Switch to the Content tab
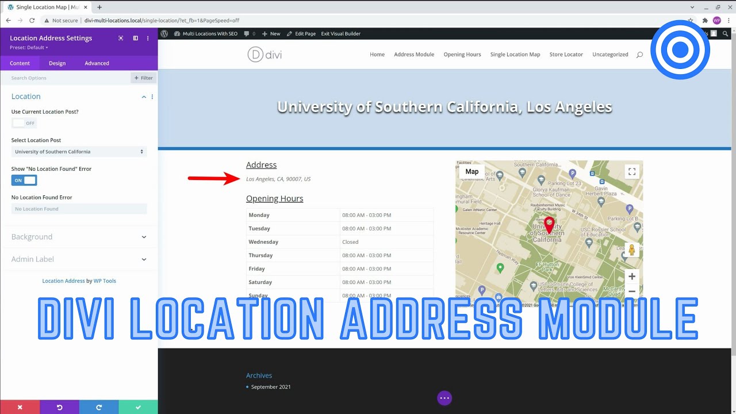736x414 pixels. coord(20,63)
